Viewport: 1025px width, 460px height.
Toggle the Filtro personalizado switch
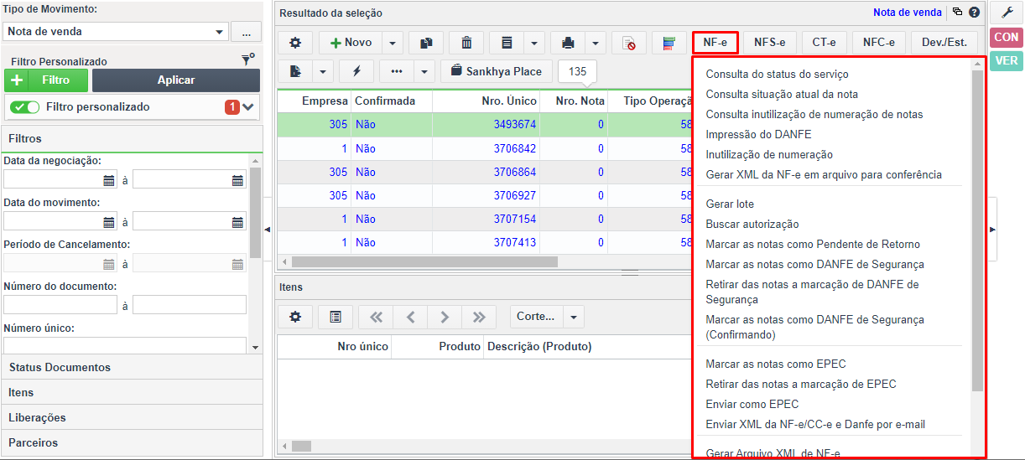coord(25,107)
